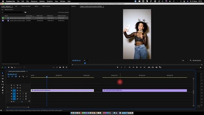Click Go to In point button
This screenshot has height=115, width=204.
pyautogui.click(x=130, y=67)
